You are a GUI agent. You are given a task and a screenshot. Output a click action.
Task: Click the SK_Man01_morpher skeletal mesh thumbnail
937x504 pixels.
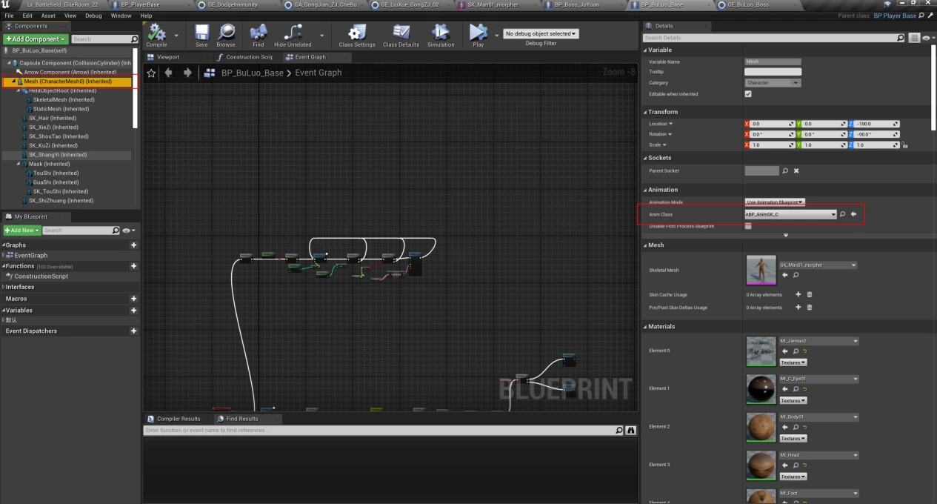tap(761, 271)
